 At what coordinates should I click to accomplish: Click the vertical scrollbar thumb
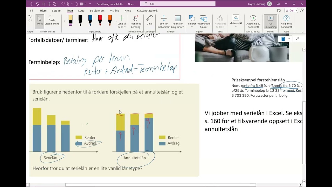[304, 133]
